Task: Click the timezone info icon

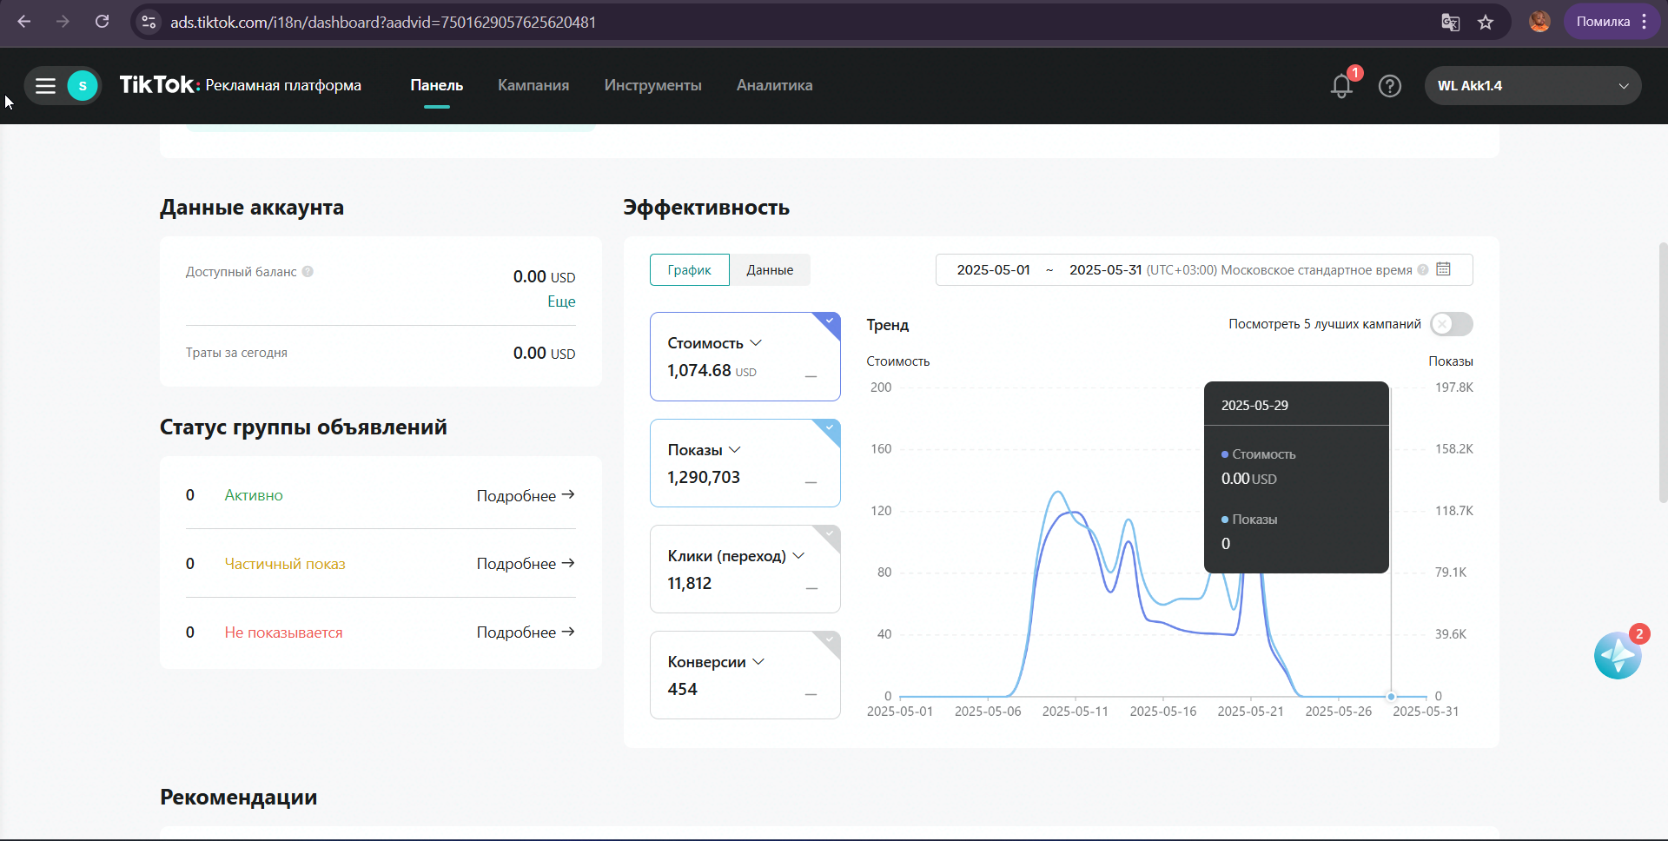Action: [x=1423, y=269]
